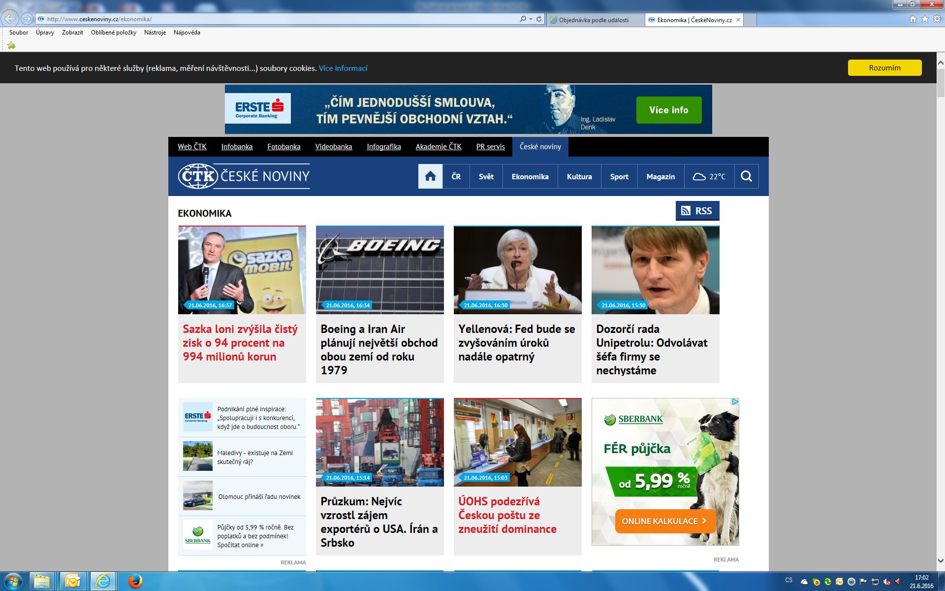This screenshot has height=591, width=945.
Task: Open headline Sazka loni zvýšila čistý zisk
Action: point(240,343)
